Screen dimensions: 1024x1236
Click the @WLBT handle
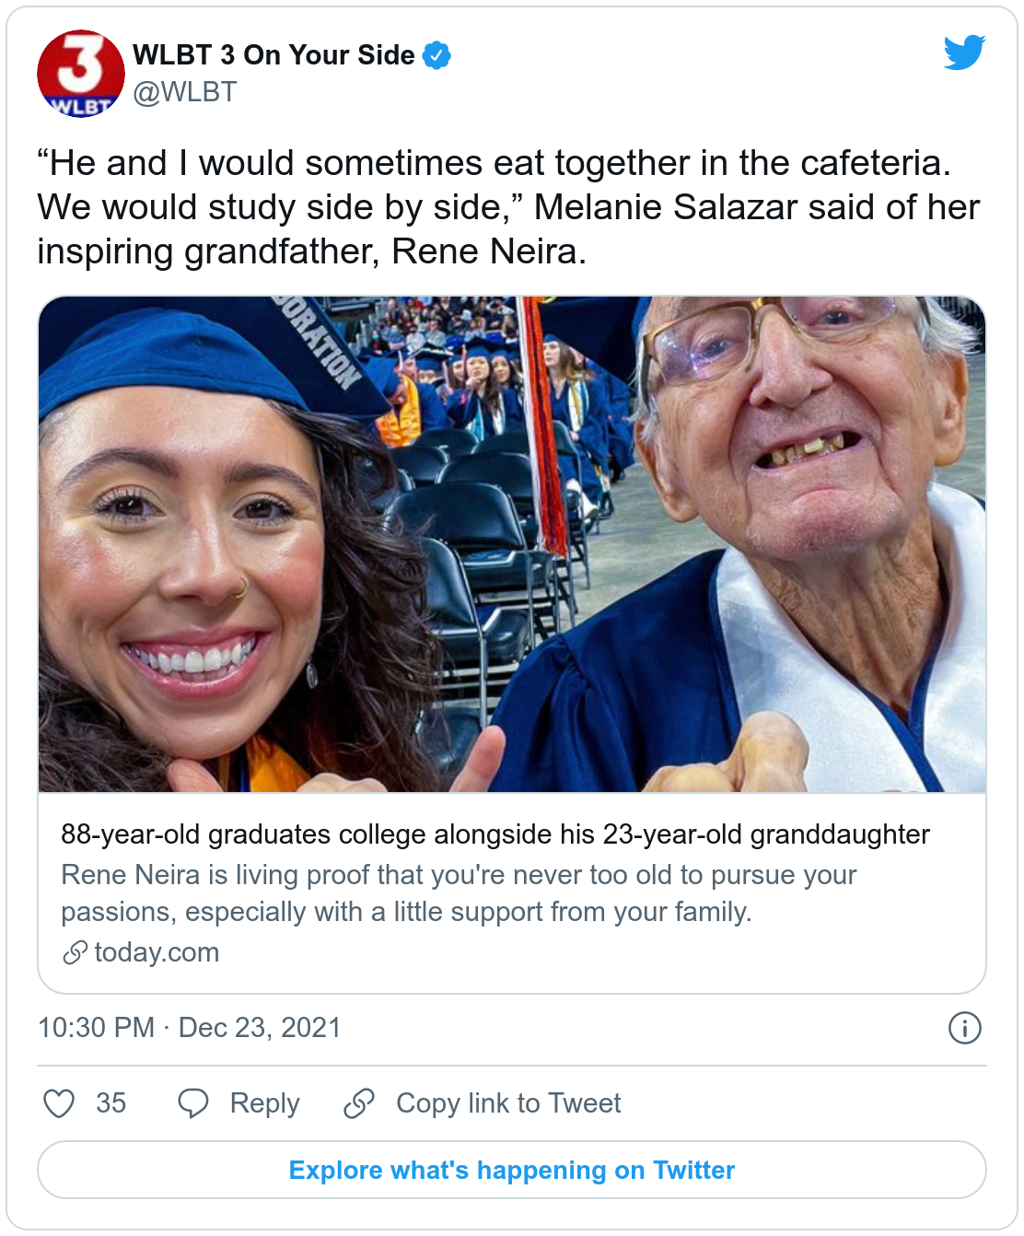coord(185,92)
